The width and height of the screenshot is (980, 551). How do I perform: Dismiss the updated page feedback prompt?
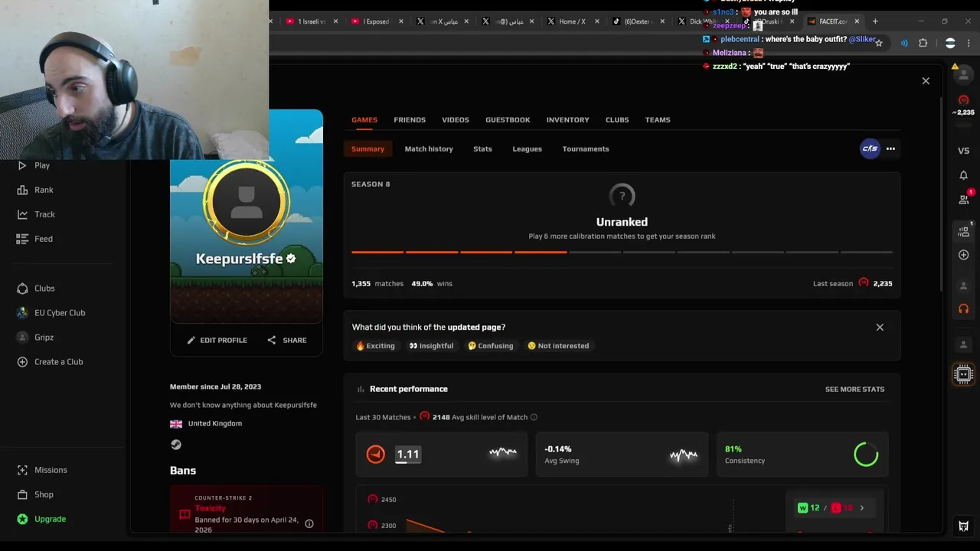880,328
